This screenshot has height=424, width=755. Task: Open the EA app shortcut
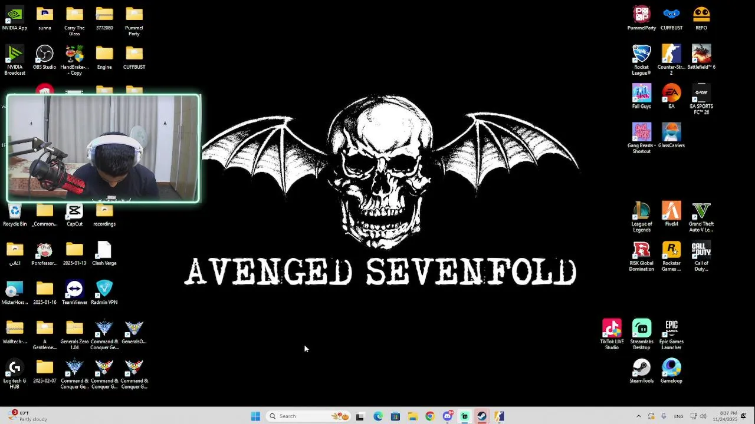point(671,97)
